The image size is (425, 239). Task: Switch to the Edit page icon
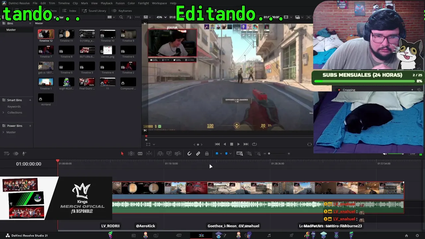point(201,235)
